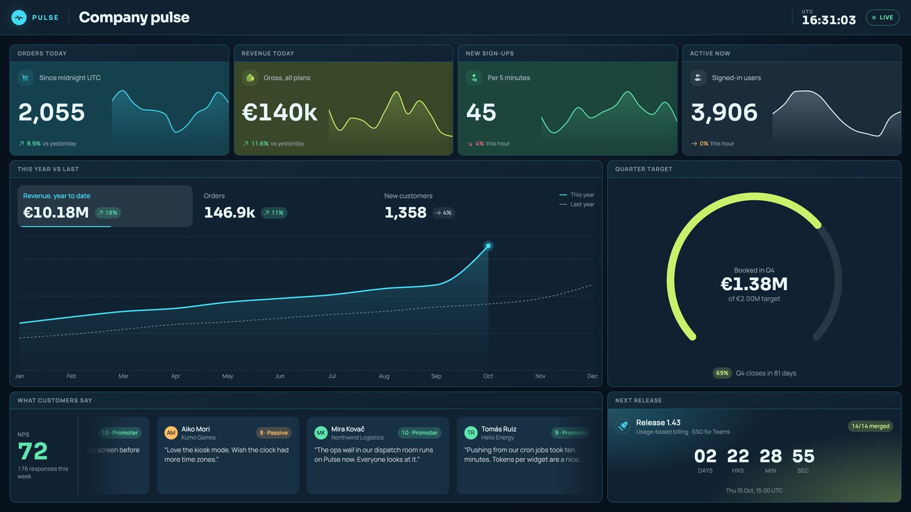The height and width of the screenshot is (512, 911).
Task: Click the 10 · Promoter badge on Mira Kovač
Action: point(420,433)
